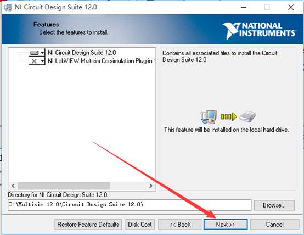Cancel the installation

[275, 225]
